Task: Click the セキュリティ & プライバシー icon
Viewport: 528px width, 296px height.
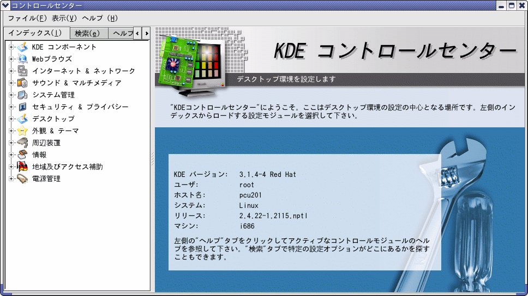Action: click(x=22, y=107)
